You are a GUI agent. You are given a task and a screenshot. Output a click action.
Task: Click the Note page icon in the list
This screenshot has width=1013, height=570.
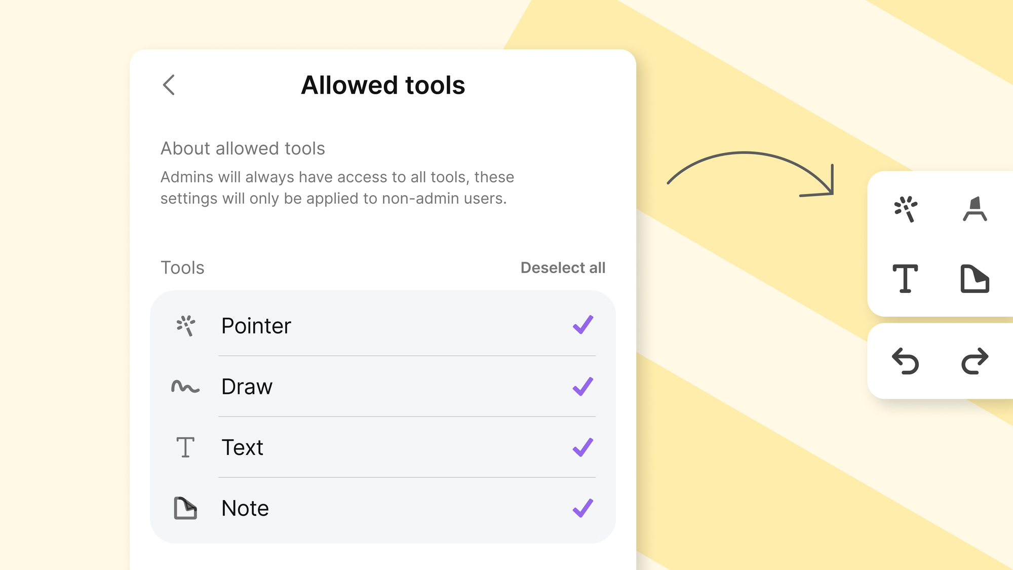pos(185,508)
